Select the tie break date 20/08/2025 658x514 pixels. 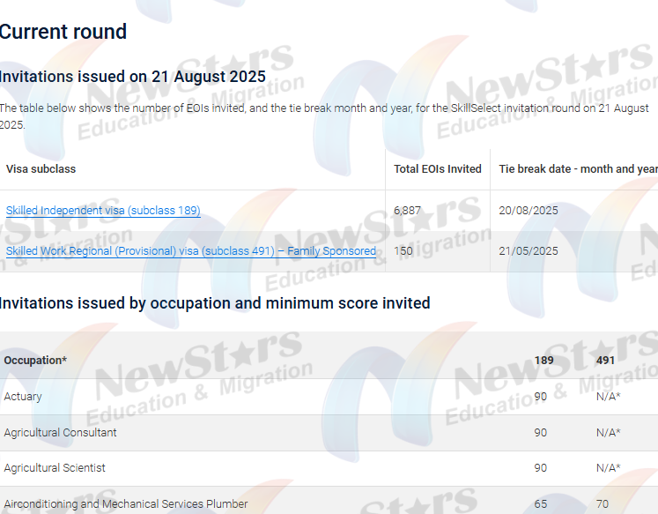pyautogui.click(x=529, y=211)
